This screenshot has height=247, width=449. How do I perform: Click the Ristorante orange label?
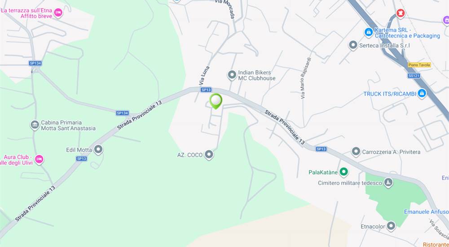[436, 244]
